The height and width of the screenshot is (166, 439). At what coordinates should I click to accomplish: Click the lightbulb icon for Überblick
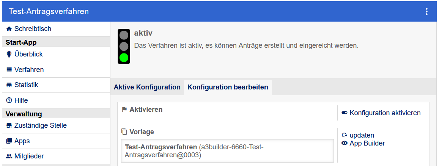click(x=9, y=55)
